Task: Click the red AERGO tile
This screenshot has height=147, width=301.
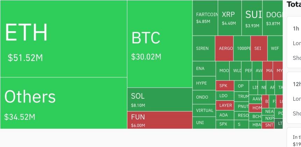Action: pyautogui.click(x=224, y=48)
